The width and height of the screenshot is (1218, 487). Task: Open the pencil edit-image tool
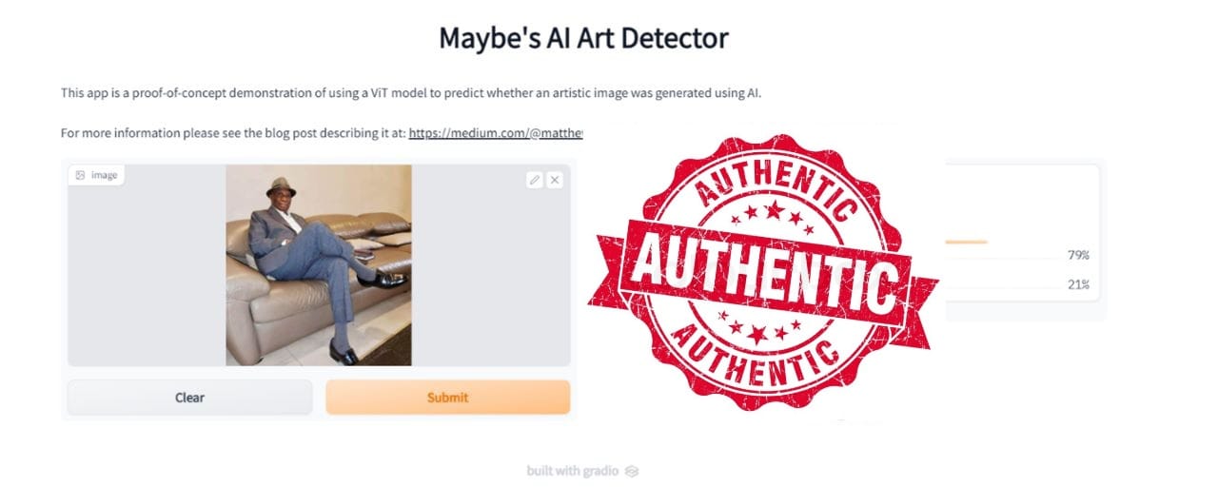click(x=535, y=179)
